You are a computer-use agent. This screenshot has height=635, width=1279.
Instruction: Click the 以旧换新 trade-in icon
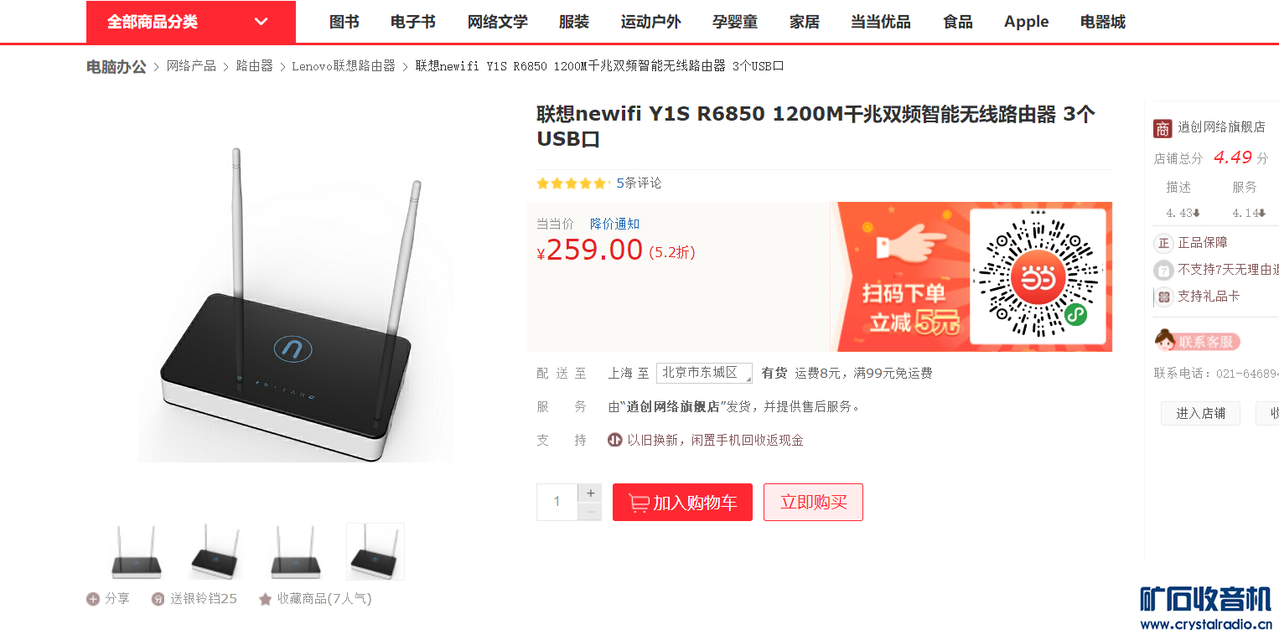tap(615, 440)
